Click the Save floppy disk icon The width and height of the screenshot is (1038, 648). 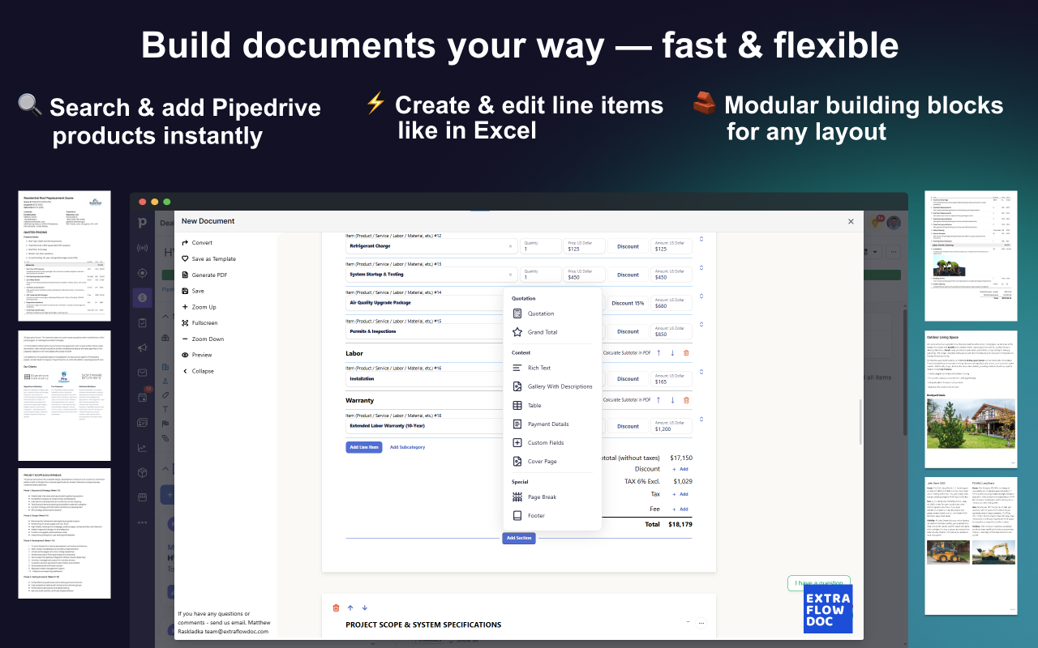[x=185, y=291]
